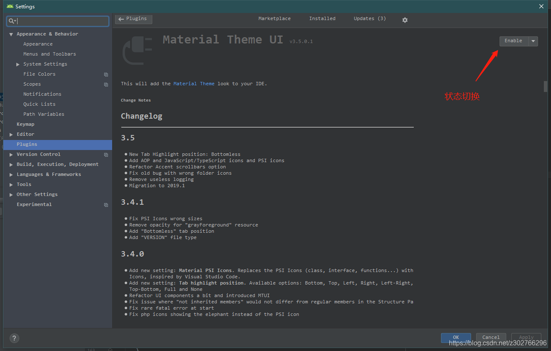
Task: Select Scopes in the settings tree
Action: coord(32,84)
